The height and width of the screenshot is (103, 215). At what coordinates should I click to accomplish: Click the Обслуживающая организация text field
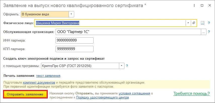128,32
